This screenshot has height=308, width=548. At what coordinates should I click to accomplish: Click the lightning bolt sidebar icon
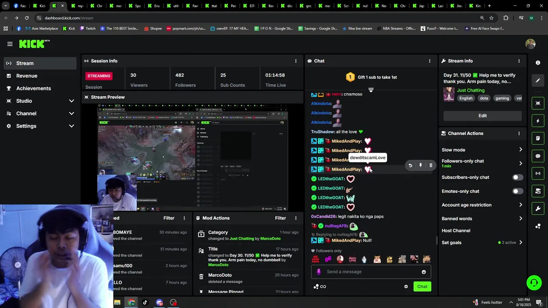(x=538, y=121)
